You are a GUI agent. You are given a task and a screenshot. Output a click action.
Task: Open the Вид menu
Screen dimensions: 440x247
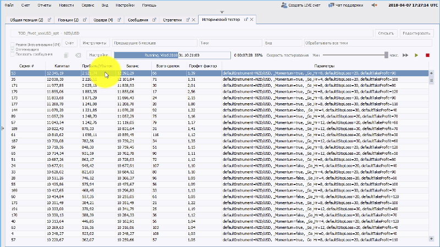coord(105,5)
